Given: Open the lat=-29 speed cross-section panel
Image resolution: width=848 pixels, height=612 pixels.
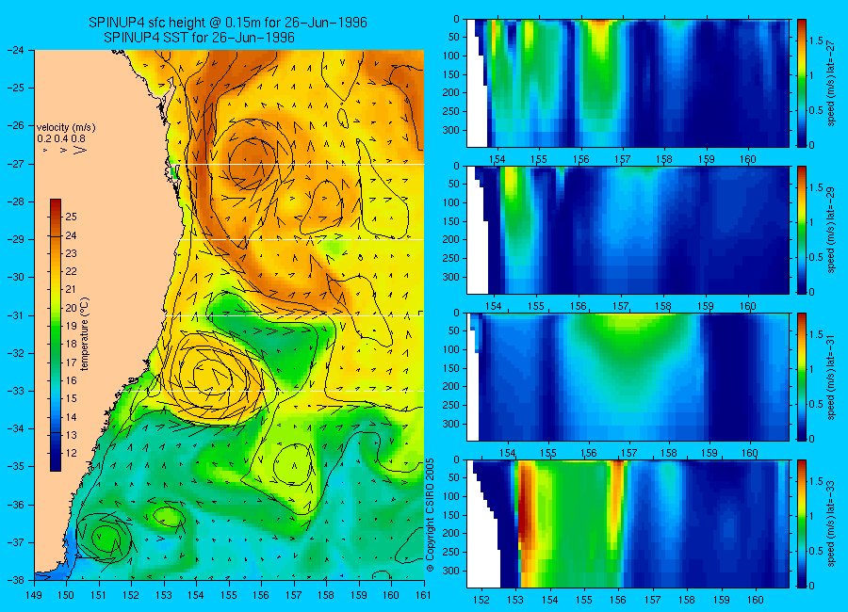Looking at the screenshot, I should coord(628,230).
